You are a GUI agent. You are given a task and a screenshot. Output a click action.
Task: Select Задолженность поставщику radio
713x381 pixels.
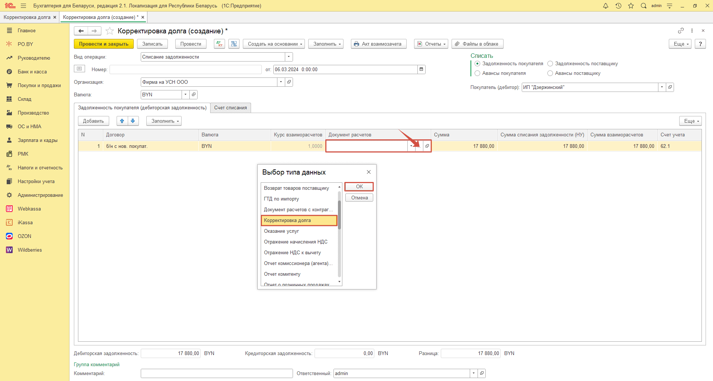click(x=550, y=64)
